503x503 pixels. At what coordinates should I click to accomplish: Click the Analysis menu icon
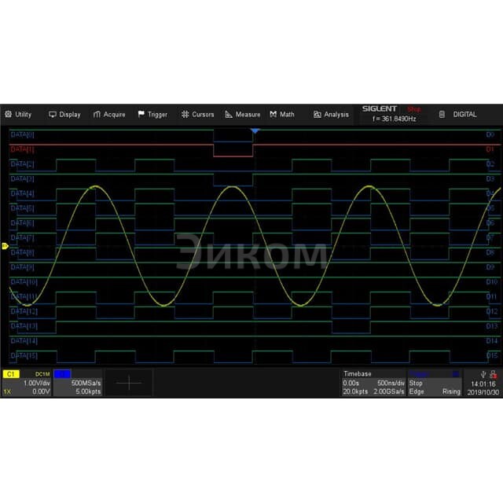(318, 115)
